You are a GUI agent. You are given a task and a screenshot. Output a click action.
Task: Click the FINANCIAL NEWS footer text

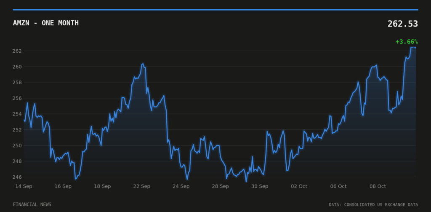pyautogui.click(x=32, y=204)
